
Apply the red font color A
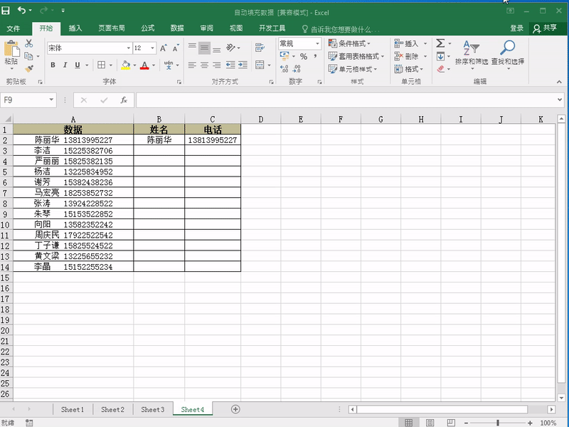coord(144,65)
